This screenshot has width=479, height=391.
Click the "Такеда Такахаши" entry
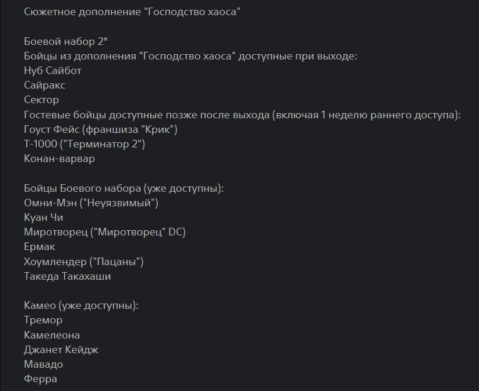(68, 276)
